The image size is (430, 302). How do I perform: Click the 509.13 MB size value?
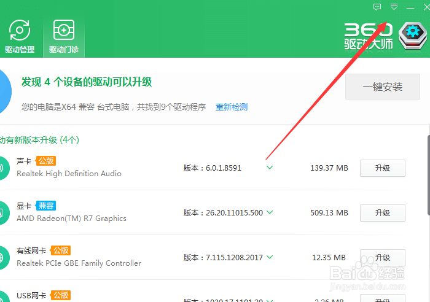pyautogui.click(x=329, y=212)
